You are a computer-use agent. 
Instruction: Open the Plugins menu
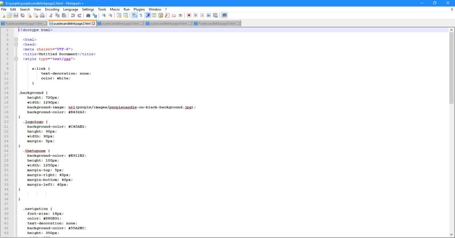point(139,9)
